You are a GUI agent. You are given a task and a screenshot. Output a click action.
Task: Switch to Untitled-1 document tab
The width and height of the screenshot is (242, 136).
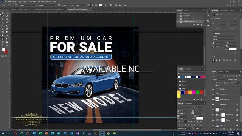point(21,9)
